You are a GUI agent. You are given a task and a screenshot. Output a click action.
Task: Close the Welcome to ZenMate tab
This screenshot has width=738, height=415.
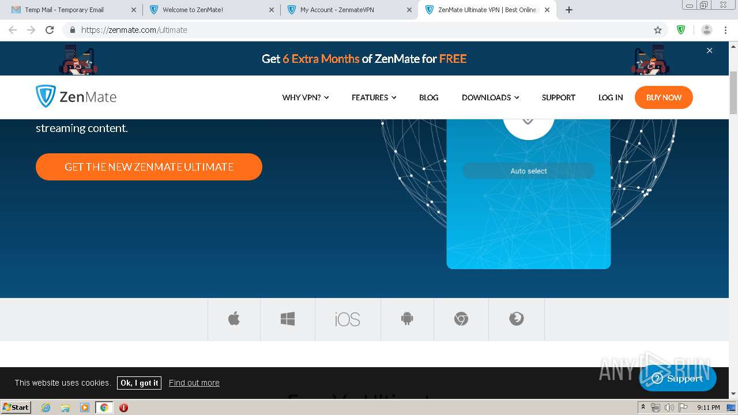pos(272,10)
